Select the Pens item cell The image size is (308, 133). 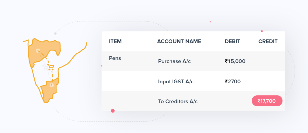[115, 58]
